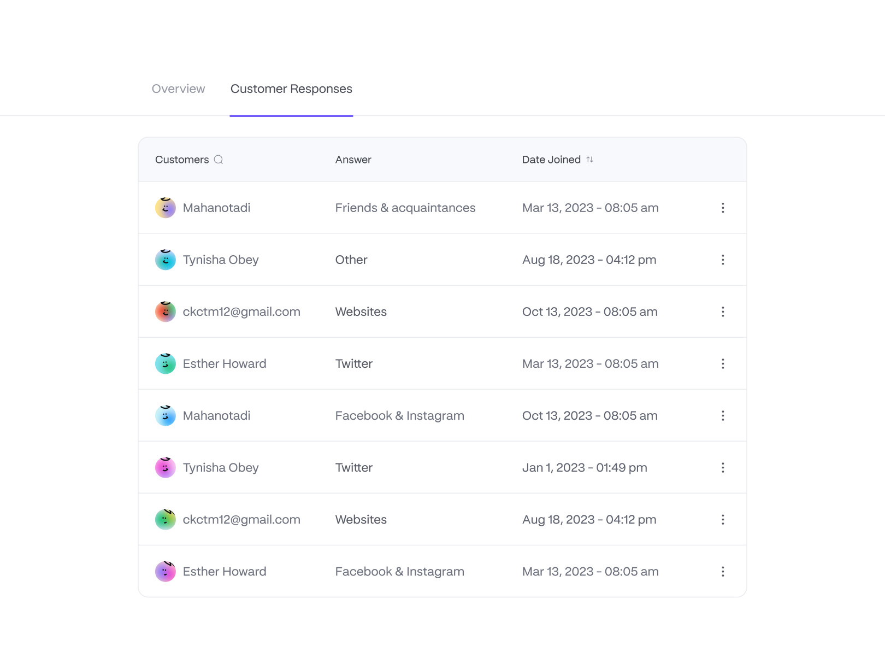Open options menu for ckctm12@gmail.com Websites row
This screenshot has width=885, height=664.
point(723,312)
